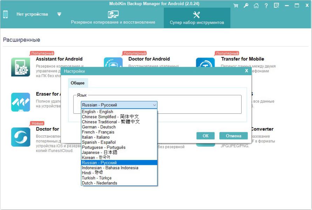Click the shopping cart icon in title bar
The width and height of the screenshot is (312, 210).
[236, 6]
